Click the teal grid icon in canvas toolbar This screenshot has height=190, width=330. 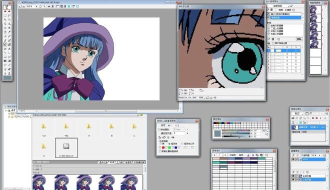tap(69, 6)
